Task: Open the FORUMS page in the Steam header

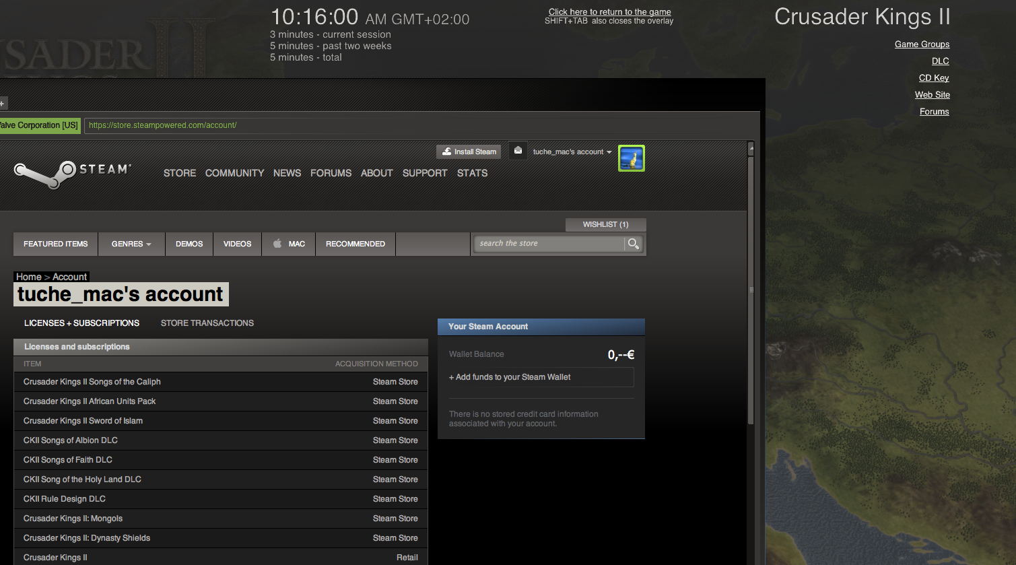Action: [331, 173]
